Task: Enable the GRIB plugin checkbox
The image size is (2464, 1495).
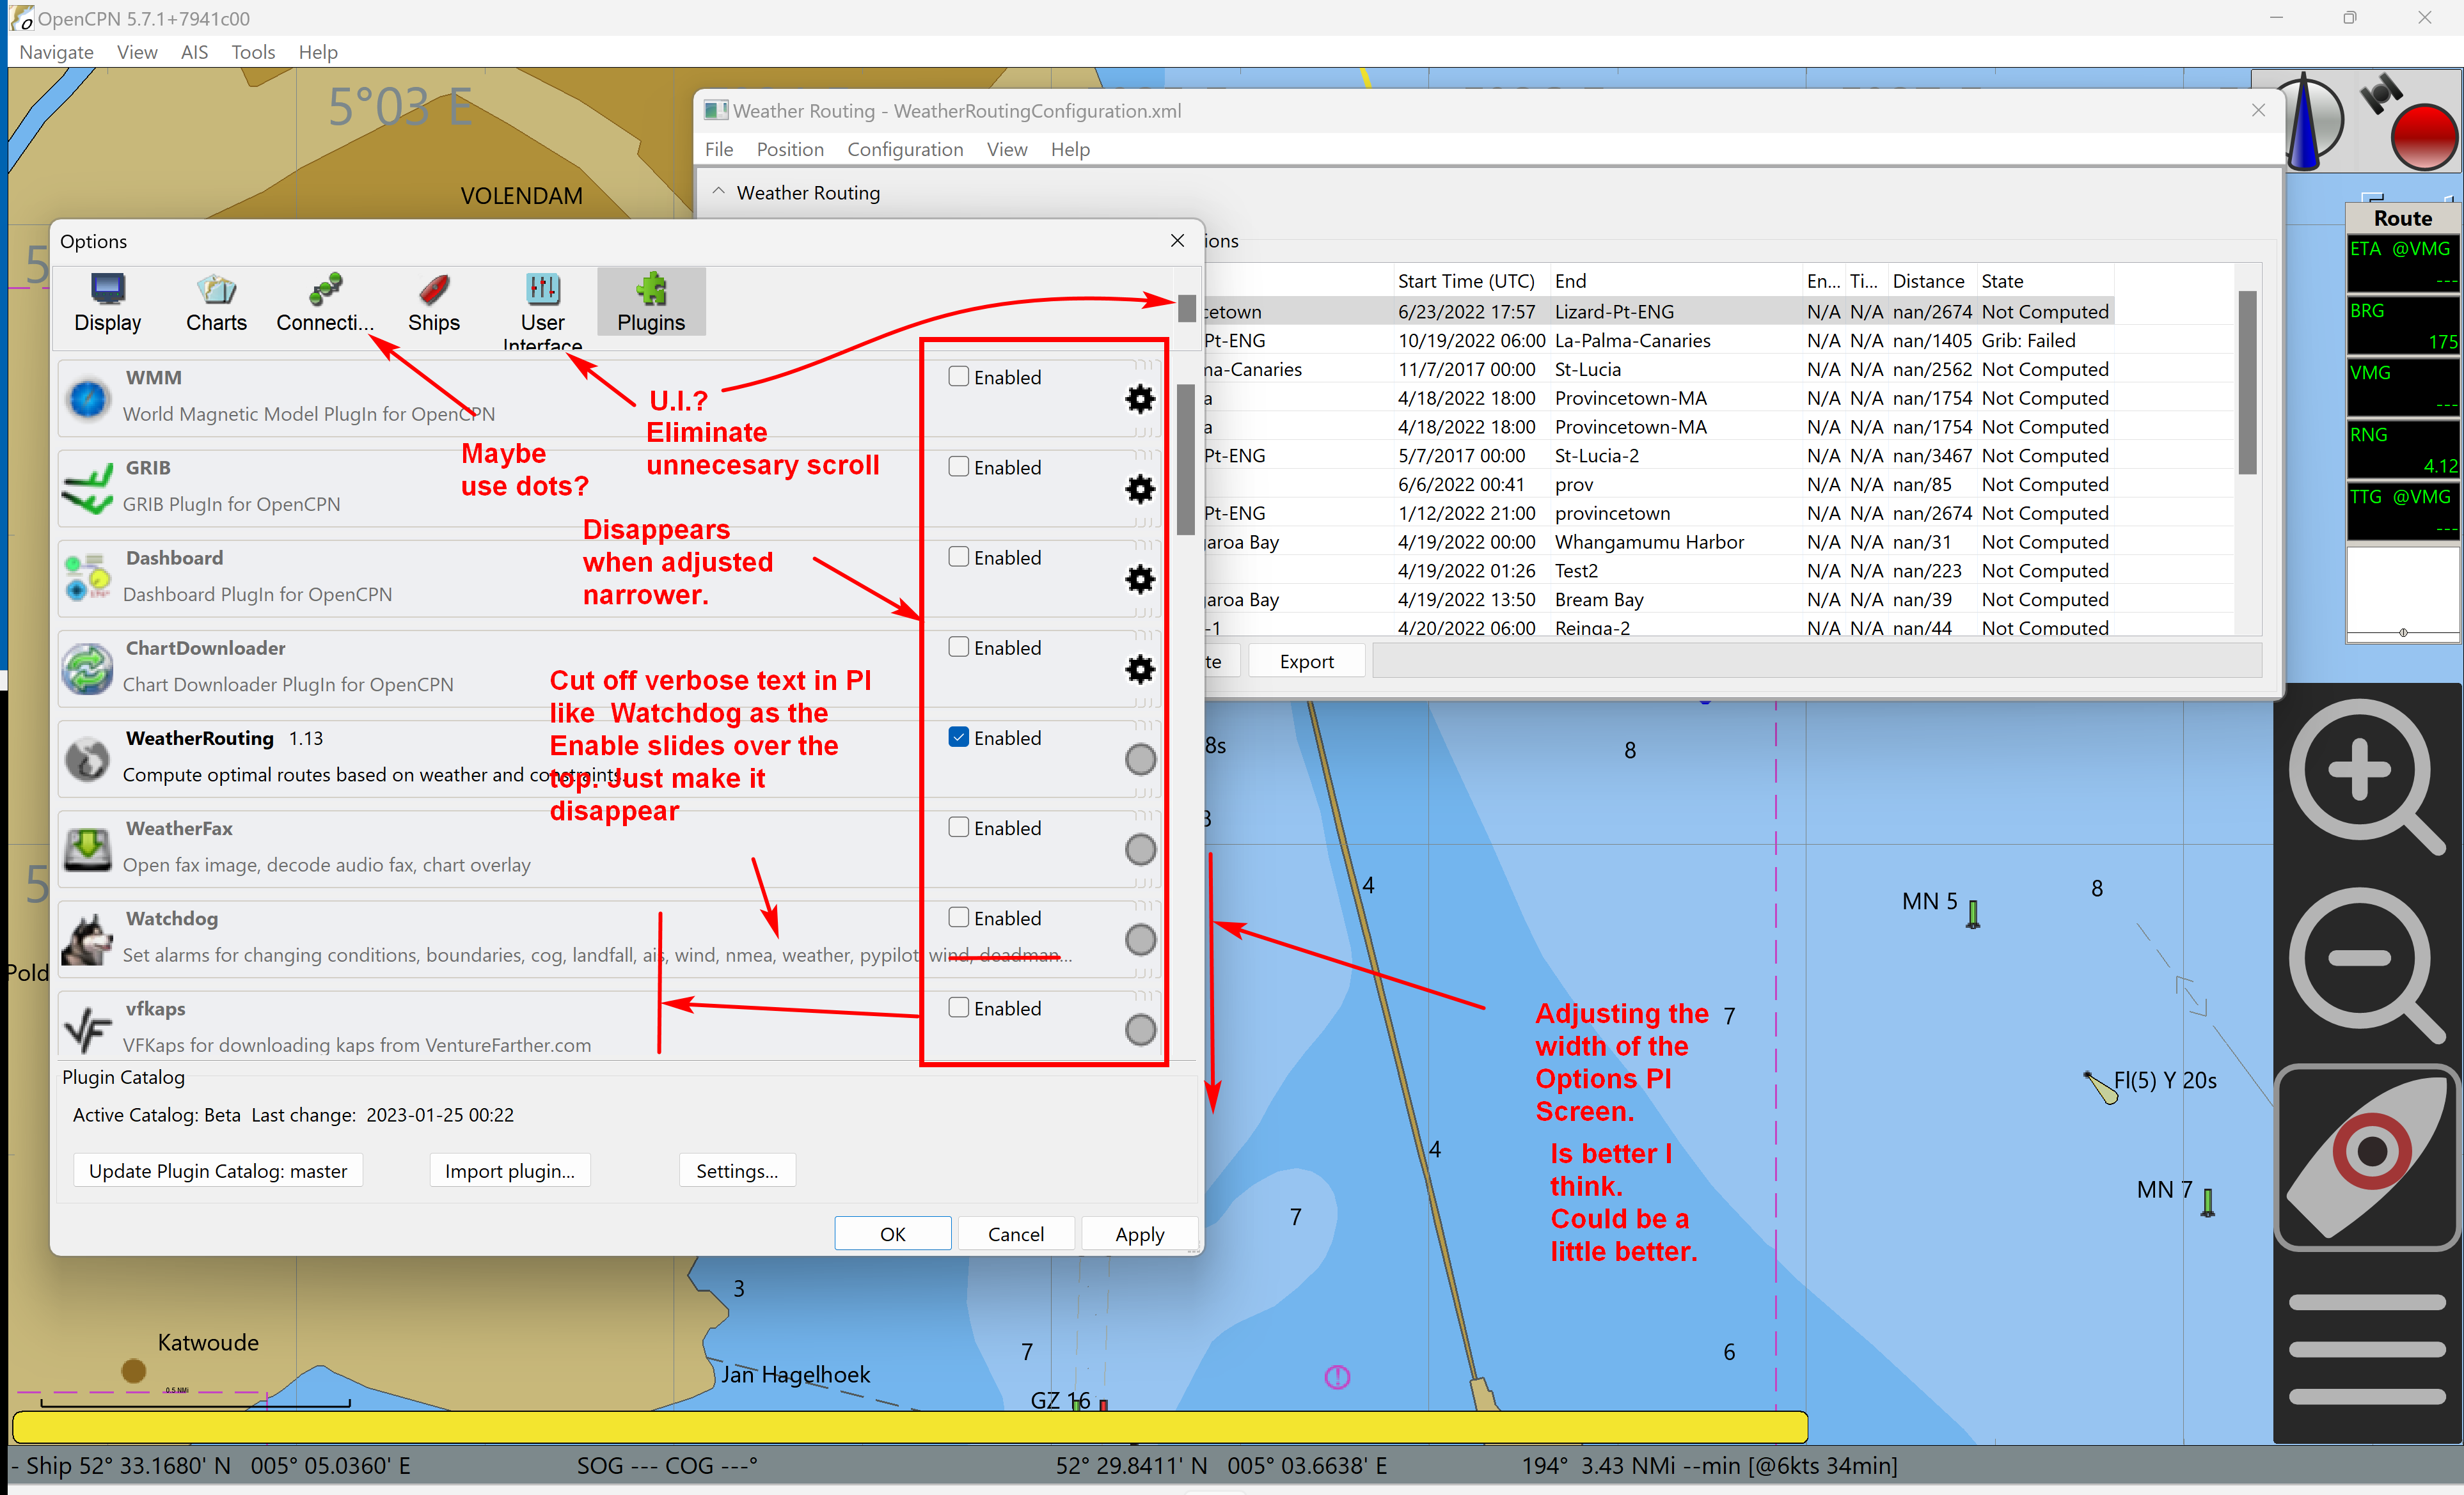Action: [958, 466]
